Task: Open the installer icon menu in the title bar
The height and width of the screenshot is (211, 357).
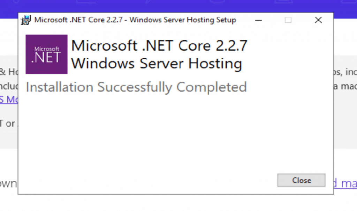Action: click(x=26, y=20)
